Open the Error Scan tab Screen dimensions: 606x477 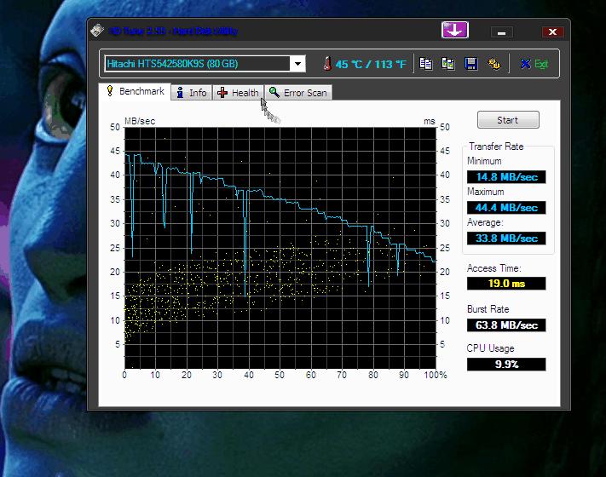point(298,93)
